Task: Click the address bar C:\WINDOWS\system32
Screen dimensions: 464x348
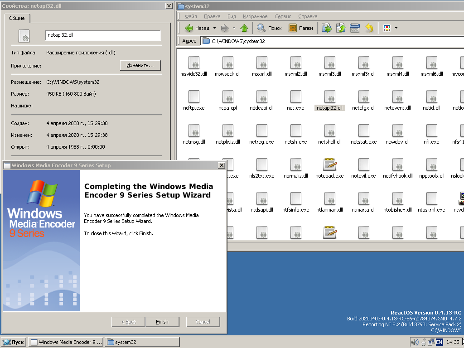Action: 331,41
